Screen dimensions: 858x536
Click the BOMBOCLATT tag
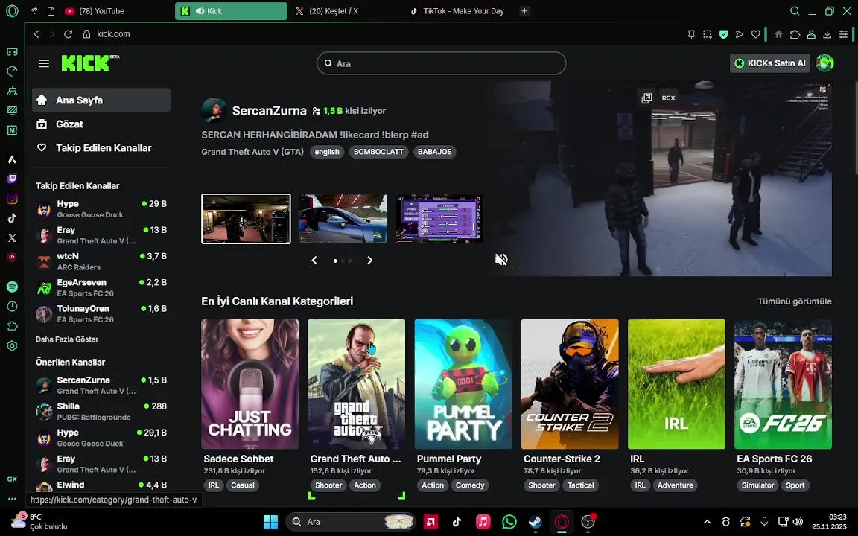click(x=378, y=152)
